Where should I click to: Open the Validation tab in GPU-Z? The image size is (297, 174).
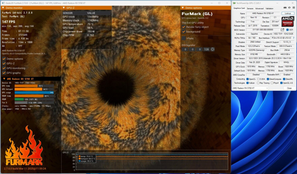270,8
